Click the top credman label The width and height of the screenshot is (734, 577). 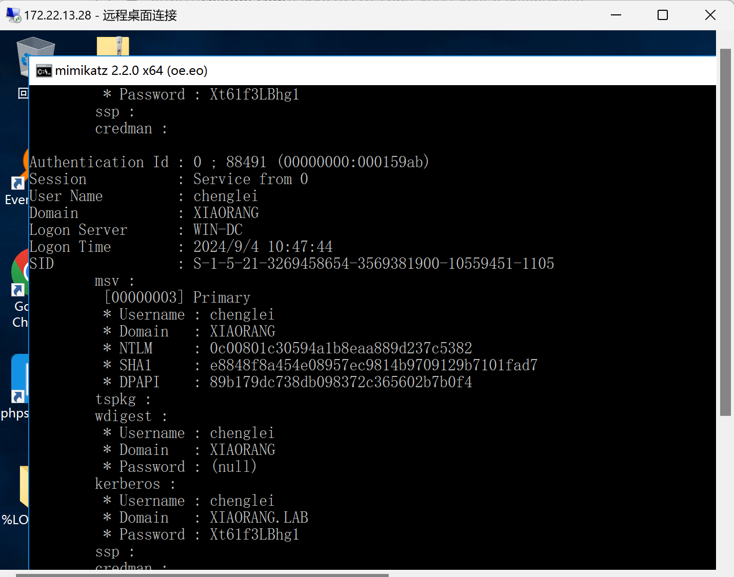pyautogui.click(x=130, y=128)
